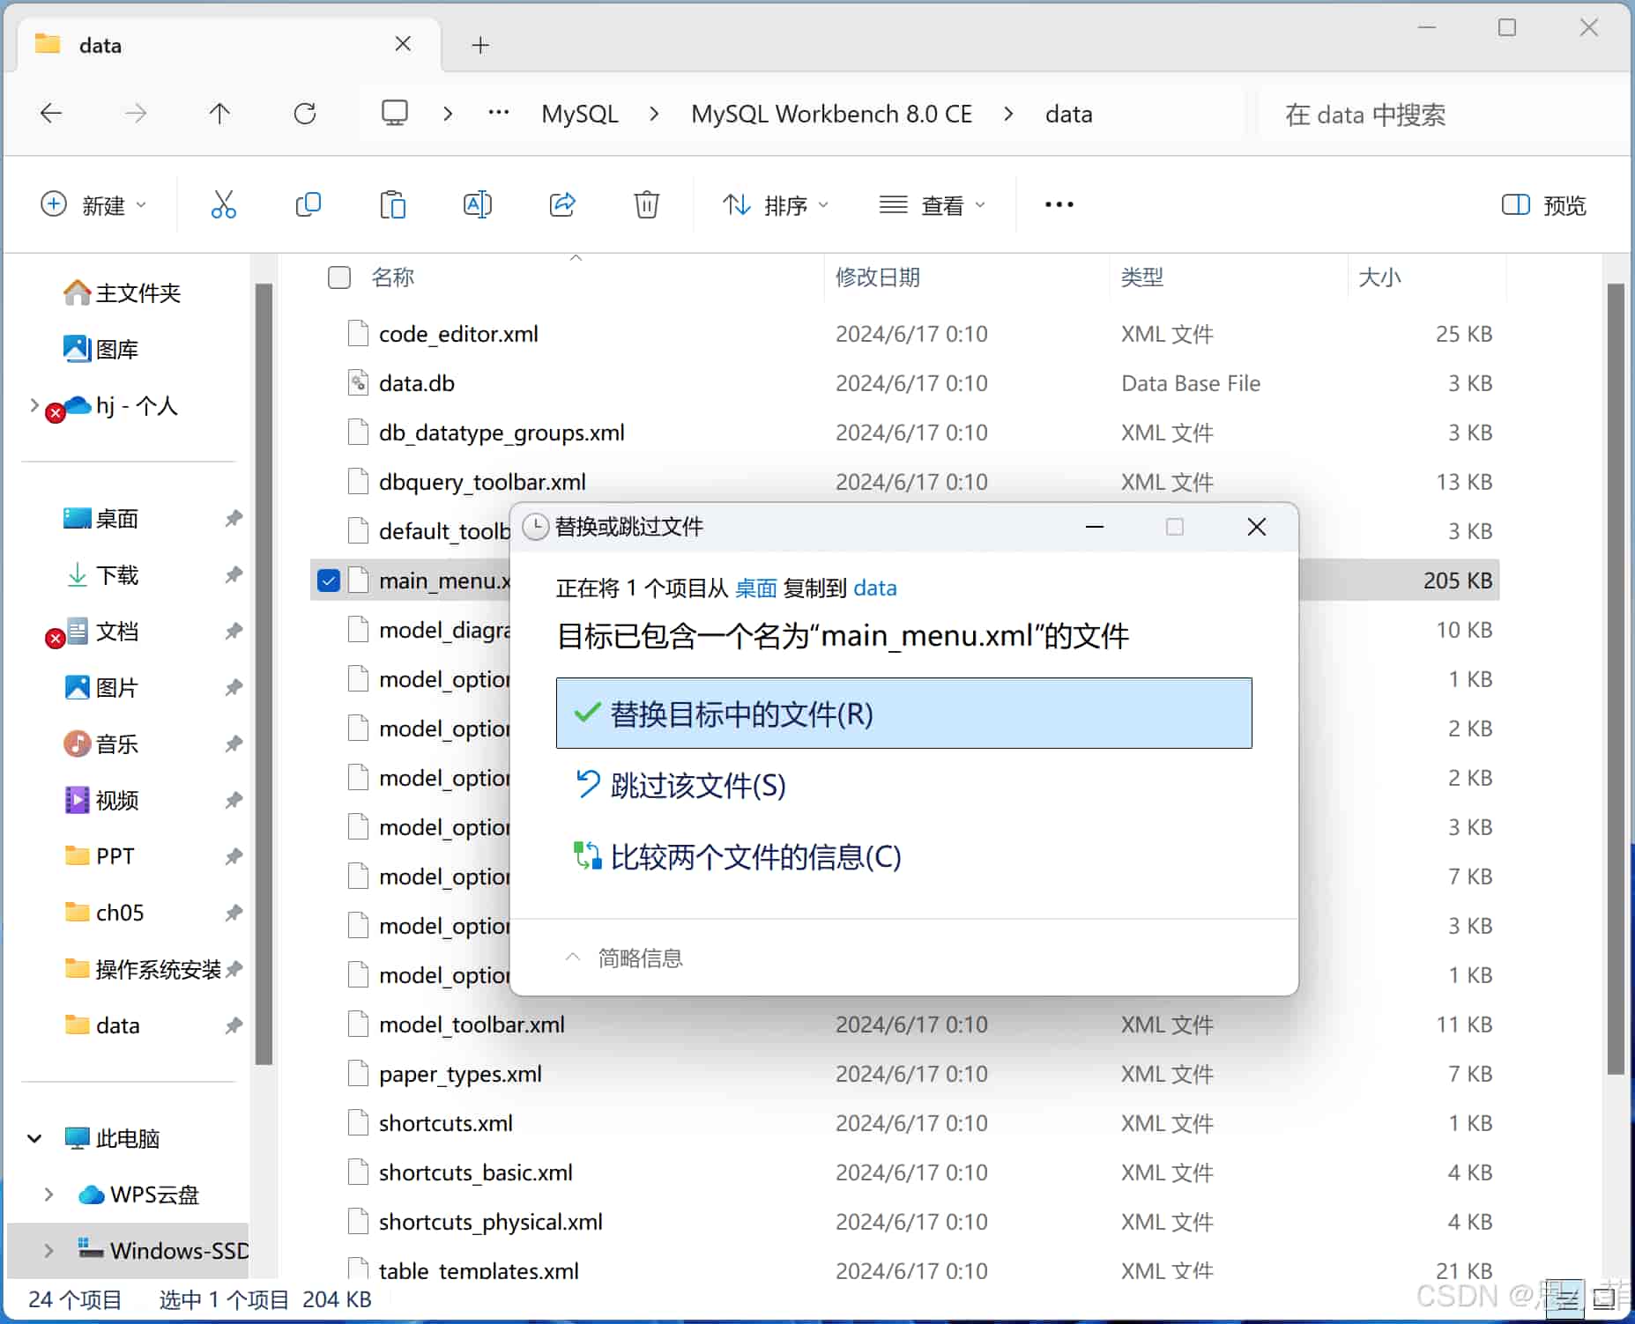Screen dimensions: 1635x1324
Task: Click MySQL Workbench 8.0 CE breadcrumb
Action: click(x=831, y=114)
